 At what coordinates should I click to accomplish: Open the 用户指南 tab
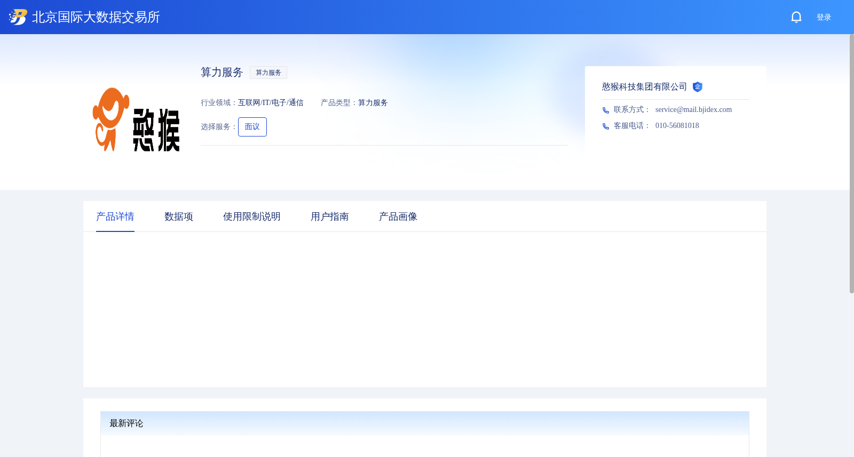tap(330, 217)
